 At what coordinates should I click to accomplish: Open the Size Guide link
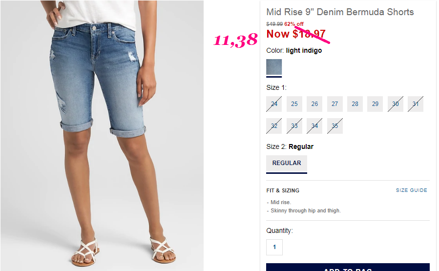point(411,190)
